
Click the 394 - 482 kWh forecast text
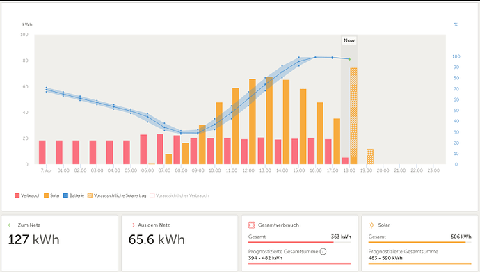coord(266,258)
